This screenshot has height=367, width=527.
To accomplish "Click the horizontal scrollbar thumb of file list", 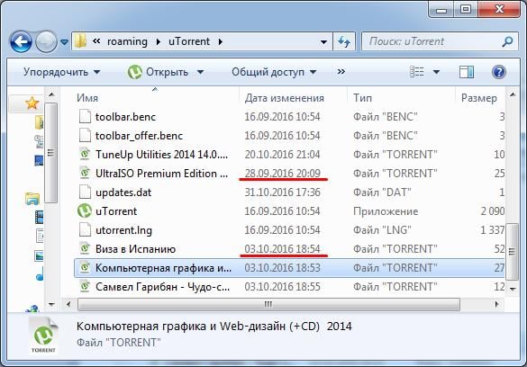I will (x=268, y=305).
